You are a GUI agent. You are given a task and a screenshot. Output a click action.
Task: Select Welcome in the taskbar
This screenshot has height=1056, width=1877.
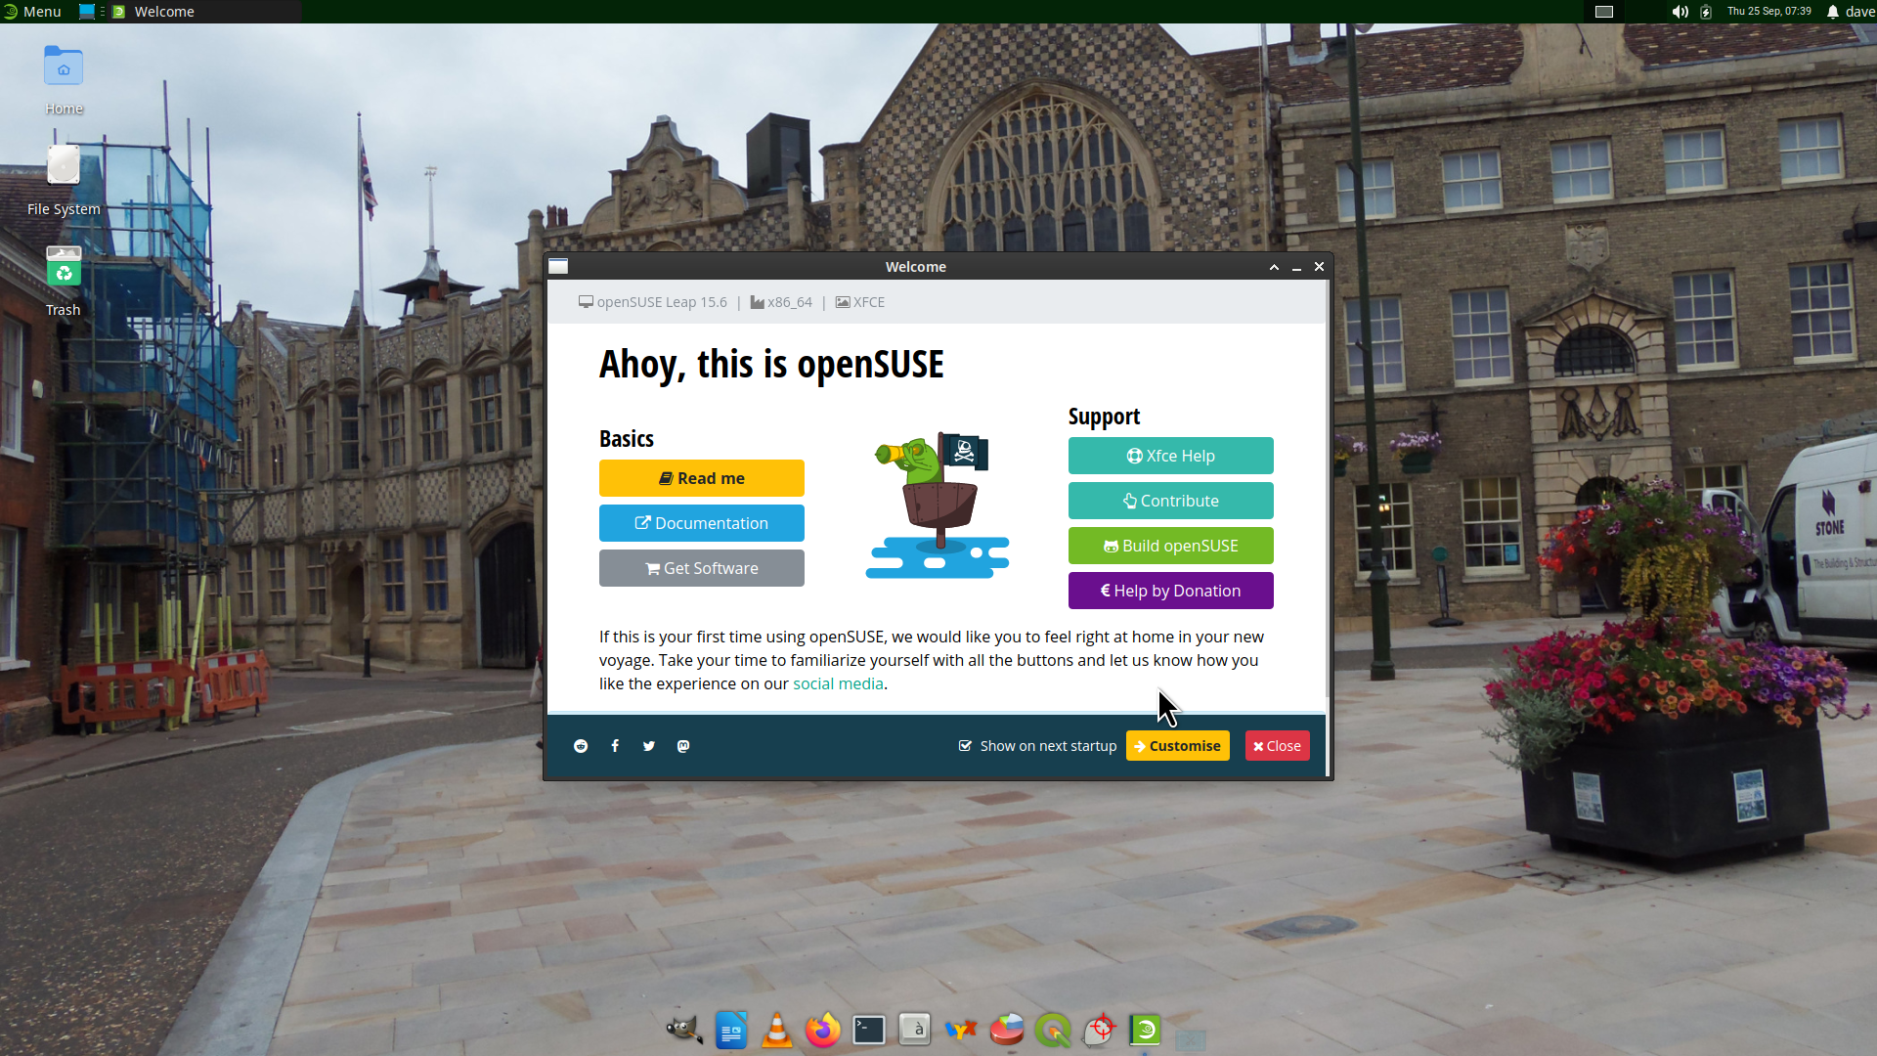[164, 12]
